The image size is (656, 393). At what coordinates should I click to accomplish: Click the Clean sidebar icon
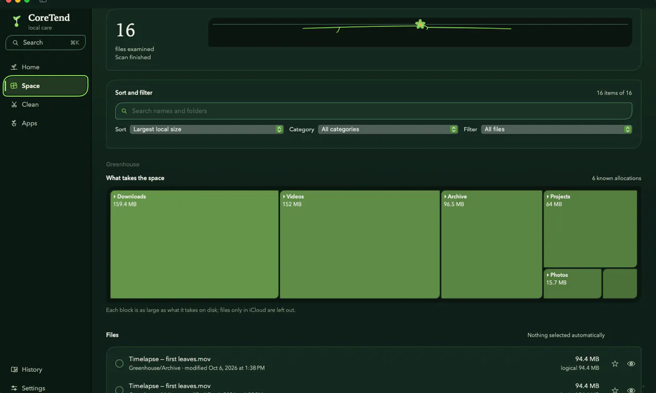[x=14, y=104]
